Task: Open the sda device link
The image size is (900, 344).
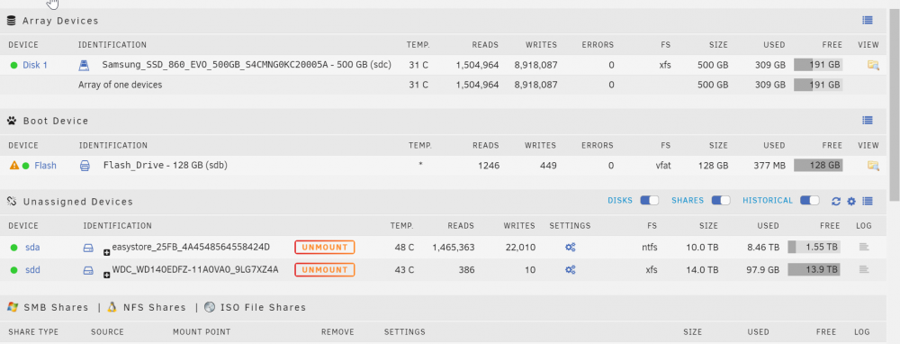Action: 32,248
